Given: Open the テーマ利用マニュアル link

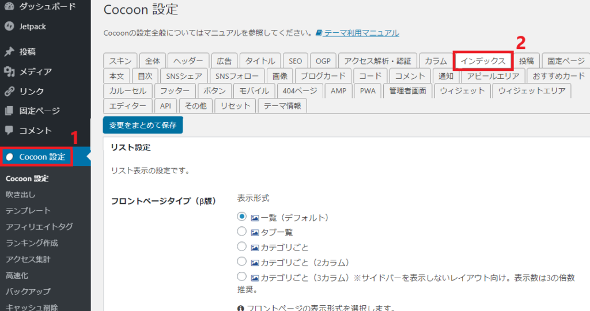Looking at the screenshot, I should pyautogui.click(x=361, y=33).
